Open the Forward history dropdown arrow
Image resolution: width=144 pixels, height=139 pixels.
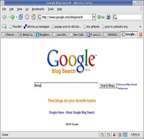click(x=17, y=17)
